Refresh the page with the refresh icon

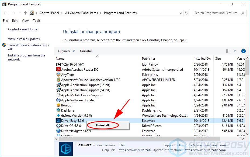click(186, 13)
